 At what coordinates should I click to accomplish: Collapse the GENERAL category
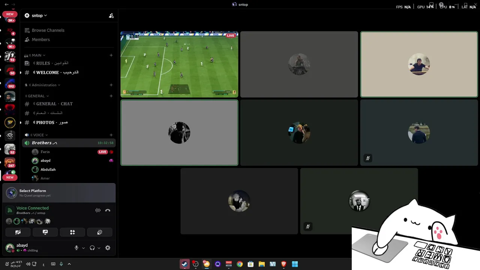(x=37, y=96)
